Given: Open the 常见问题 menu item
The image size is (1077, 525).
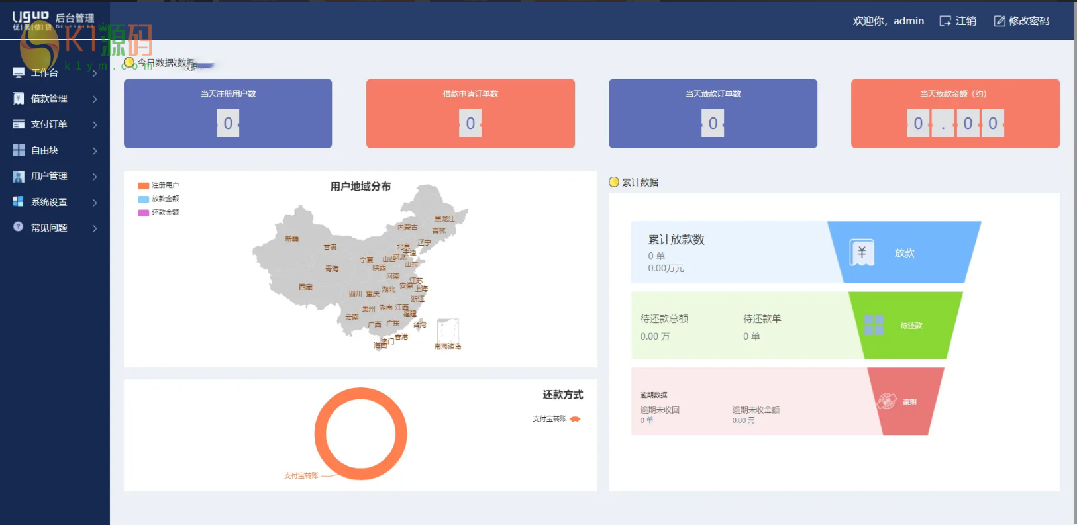Looking at the screenshot, I should 49,228.
